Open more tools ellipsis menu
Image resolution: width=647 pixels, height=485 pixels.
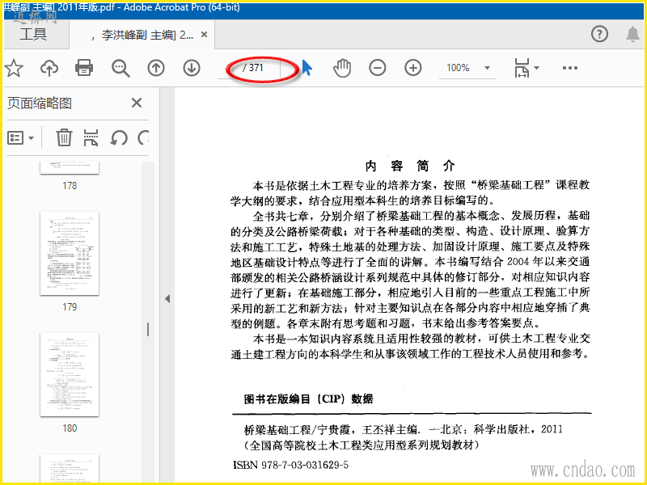click(570, 68)
